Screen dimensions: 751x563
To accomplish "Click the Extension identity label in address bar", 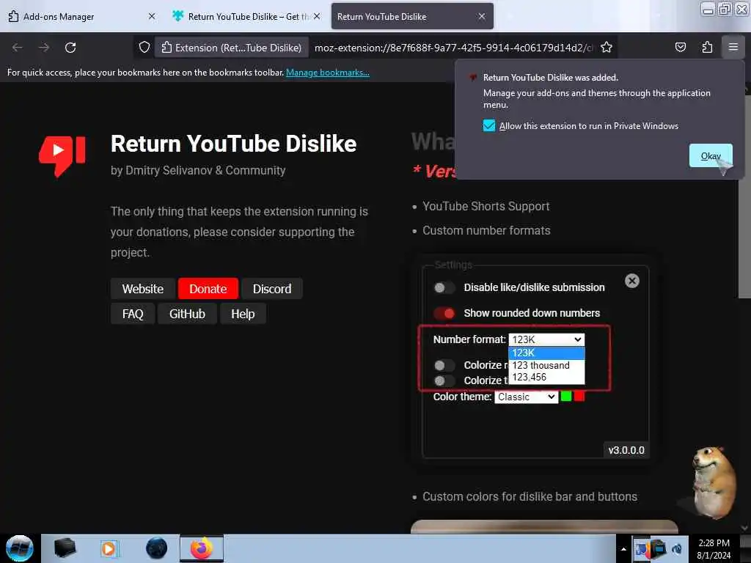I will click(231, 48).
